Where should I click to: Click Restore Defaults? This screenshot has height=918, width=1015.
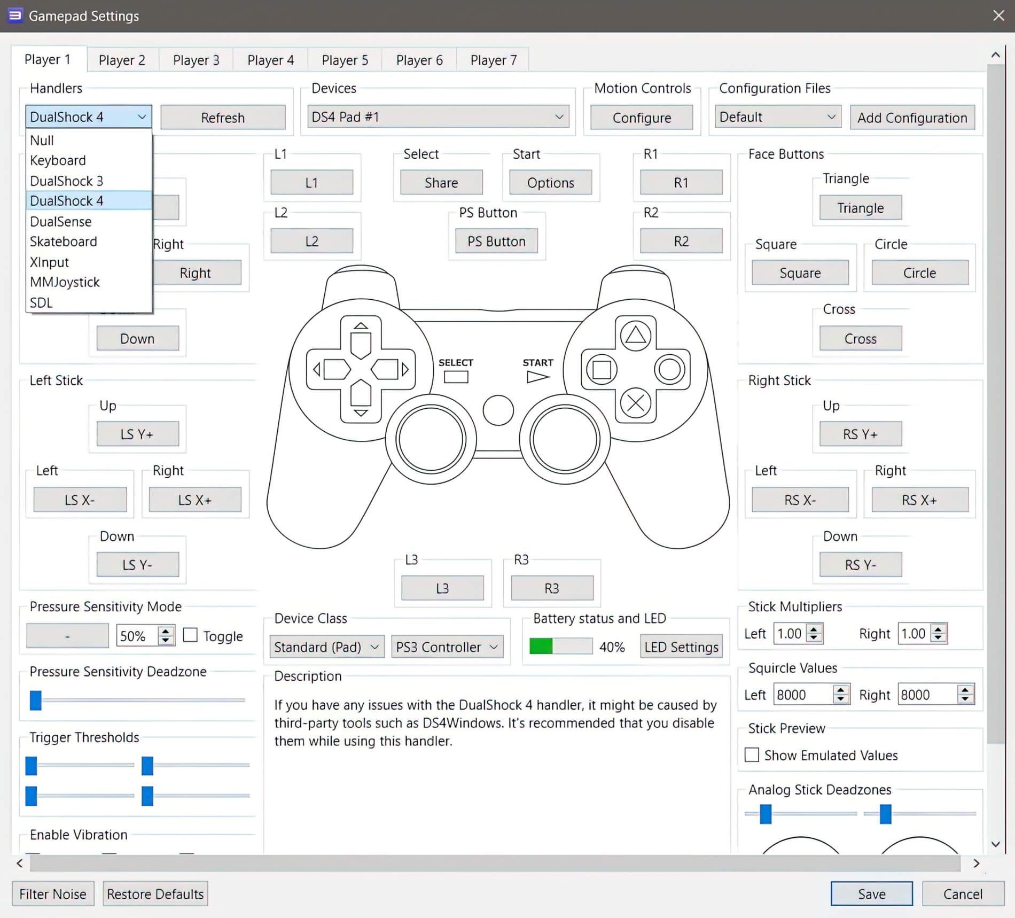[x=155, y=893]
